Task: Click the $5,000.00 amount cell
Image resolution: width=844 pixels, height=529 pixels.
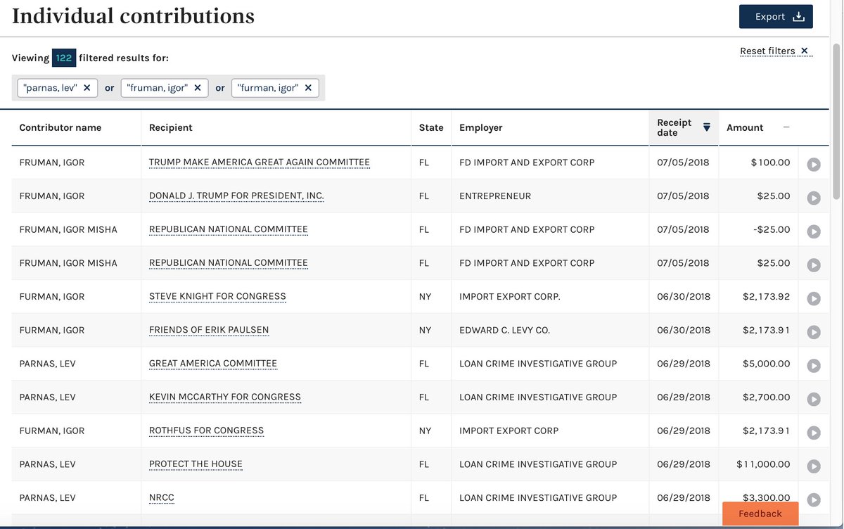Action: coord(766,364)
